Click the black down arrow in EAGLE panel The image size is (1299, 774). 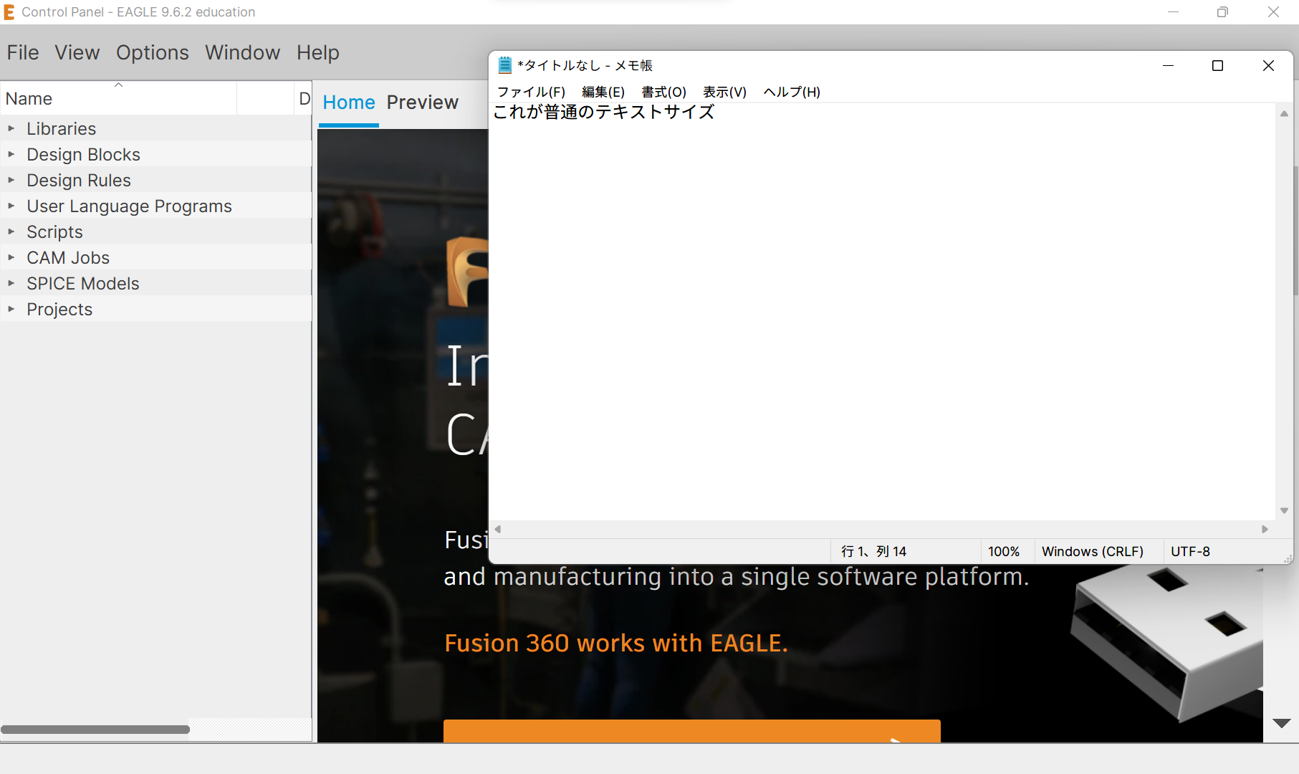[x=1281, y=723]
